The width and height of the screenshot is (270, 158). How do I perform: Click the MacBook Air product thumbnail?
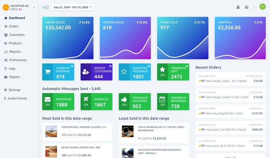click(127, 131)
